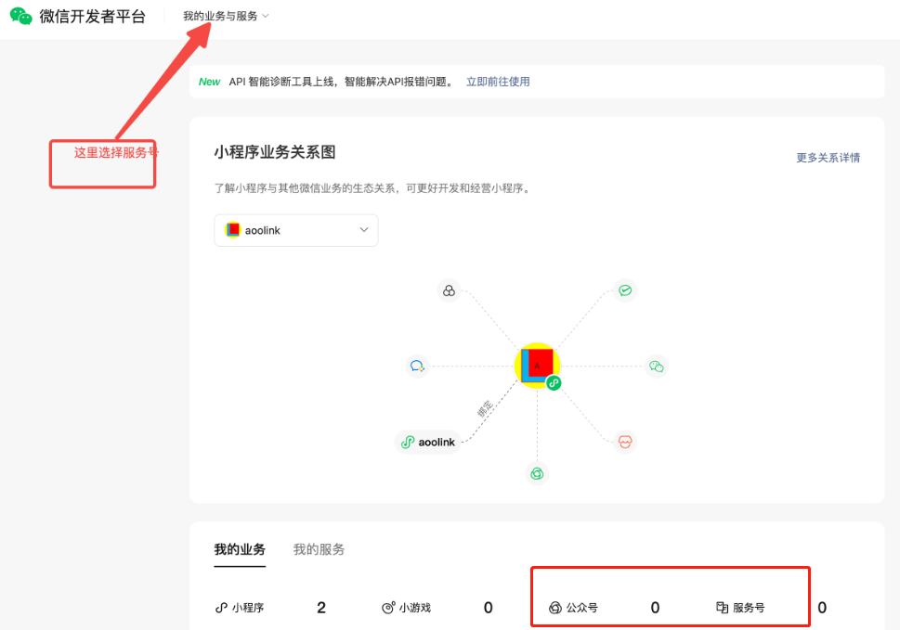Click the WeChat node icon at right of diagram
Viewport: 900px width, 630px height.
(x=656, y=366)
